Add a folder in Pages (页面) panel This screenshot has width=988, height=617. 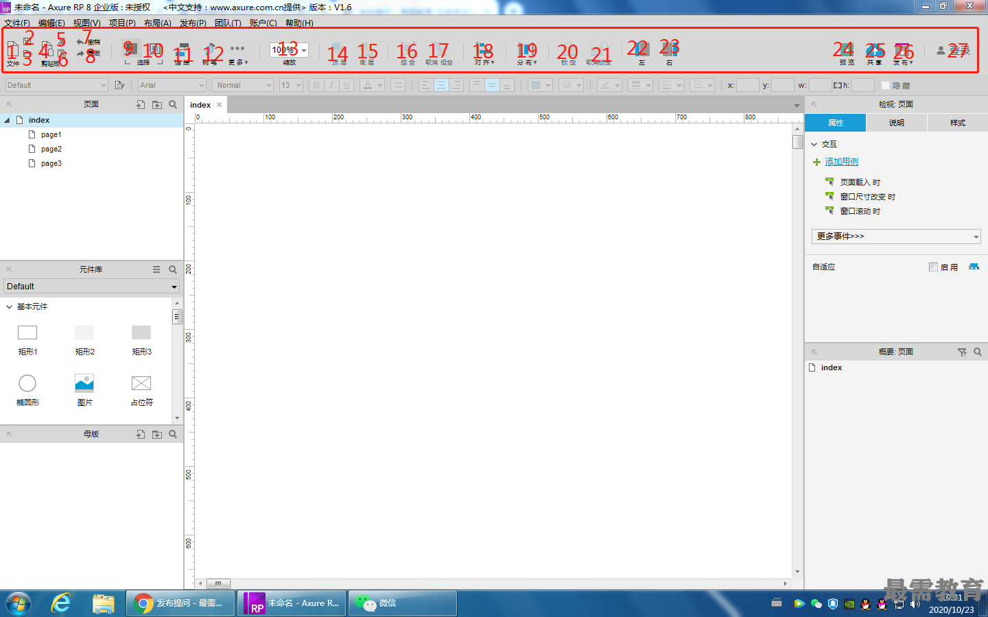[x=157, y=105]
